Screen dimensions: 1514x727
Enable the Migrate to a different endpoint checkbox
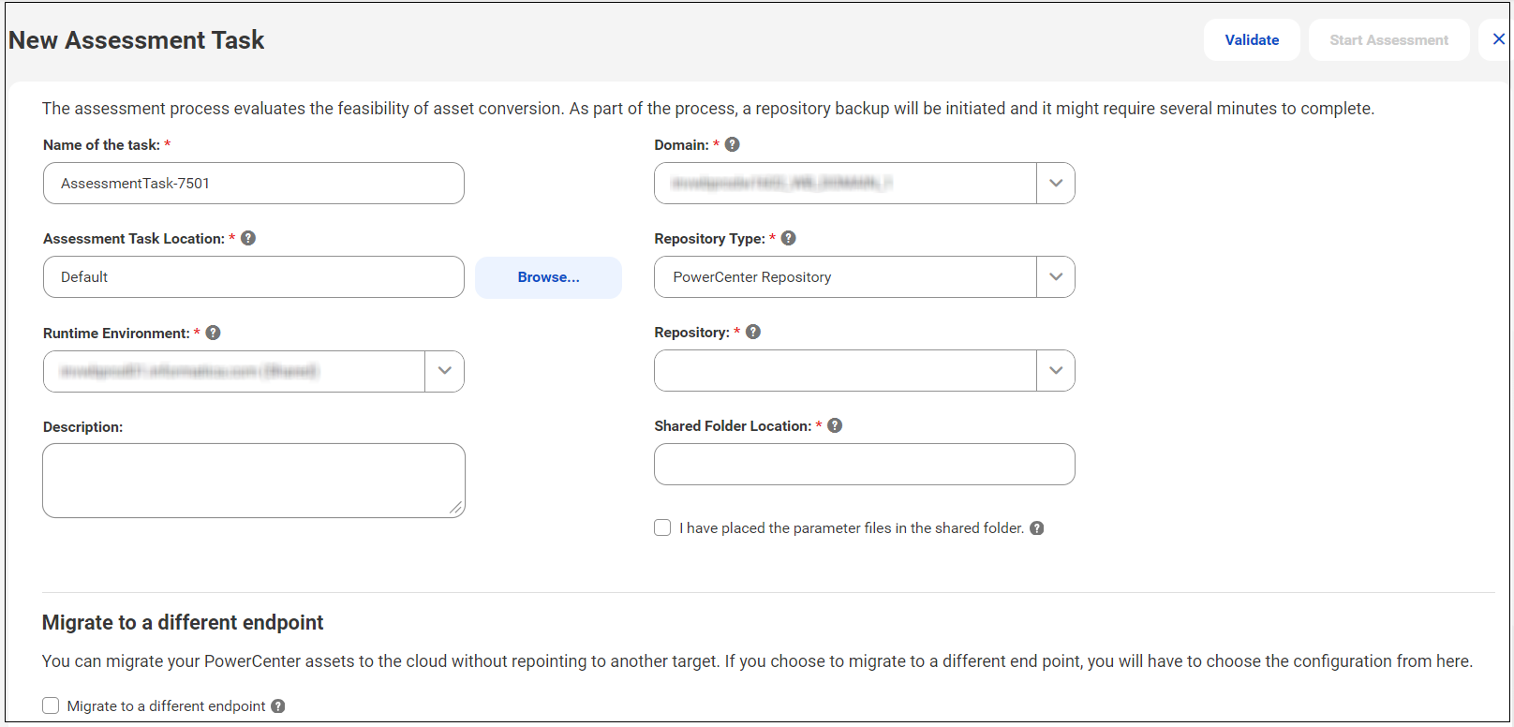(x=51, y=705)
